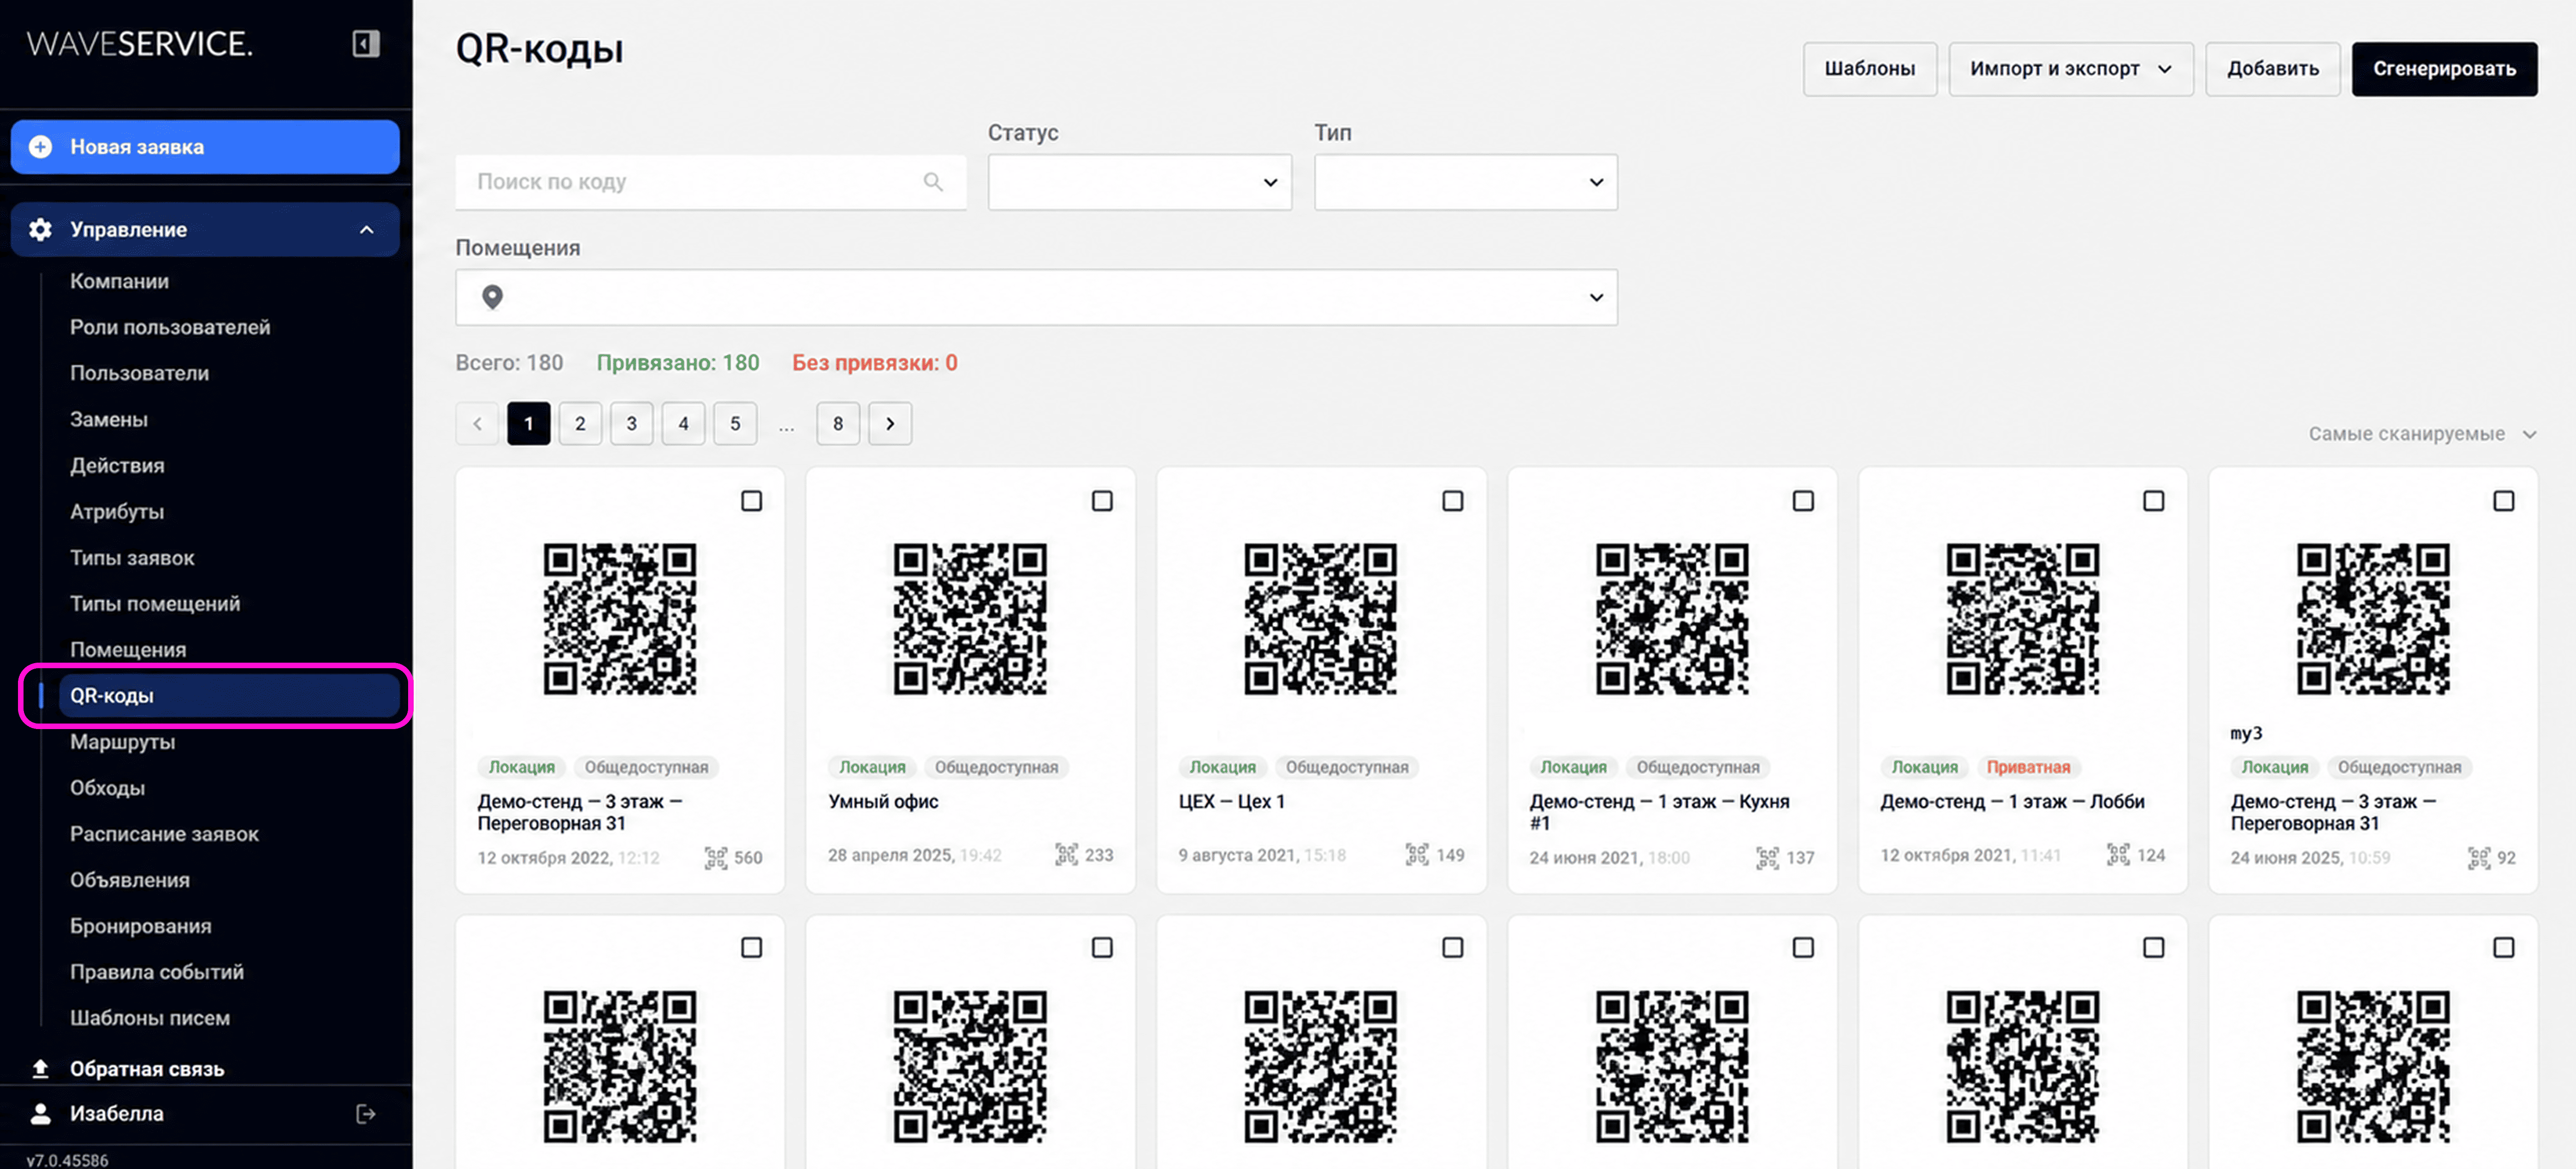Tick checkbox on the 12 октября 2022 card

(751, 501)
